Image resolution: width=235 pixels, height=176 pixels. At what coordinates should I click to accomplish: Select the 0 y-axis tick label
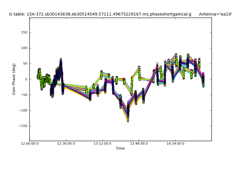click(x=26, y=79)
